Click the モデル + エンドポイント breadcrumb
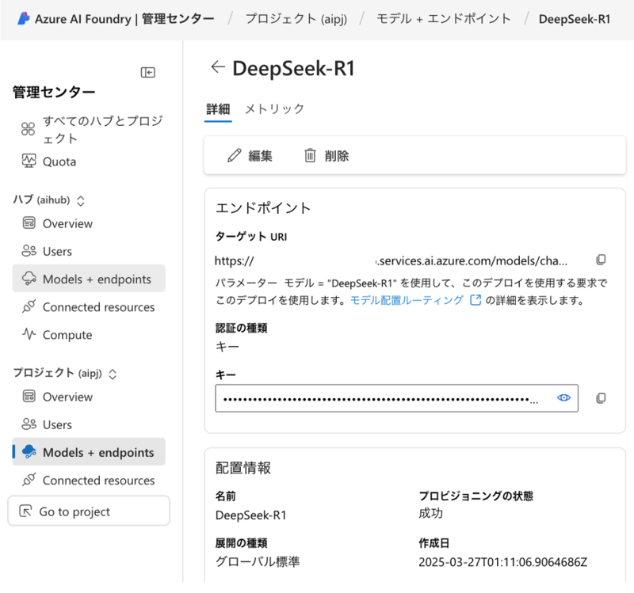 (x=444, y=18)
